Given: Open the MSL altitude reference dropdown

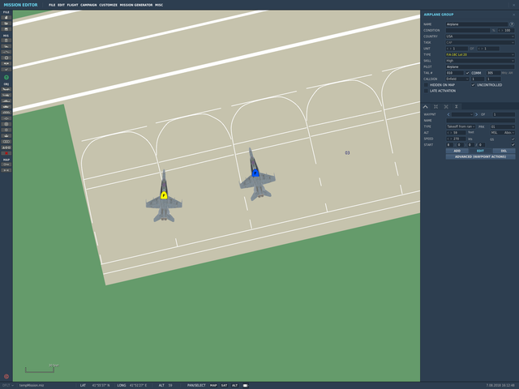Looking at the screenshot, I should [x=503, y=133].
